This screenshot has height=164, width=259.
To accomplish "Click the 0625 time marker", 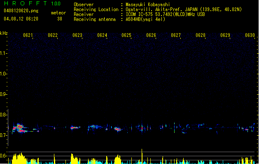I will click(126, 35).
